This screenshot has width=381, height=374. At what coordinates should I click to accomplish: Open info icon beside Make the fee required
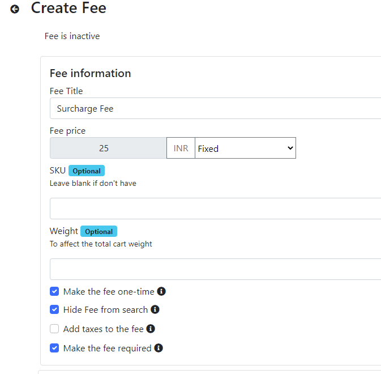(x=159, y=348)
